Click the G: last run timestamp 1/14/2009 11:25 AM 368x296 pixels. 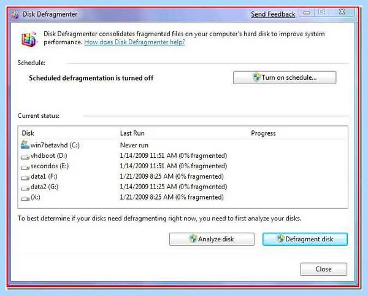[173, 187]
